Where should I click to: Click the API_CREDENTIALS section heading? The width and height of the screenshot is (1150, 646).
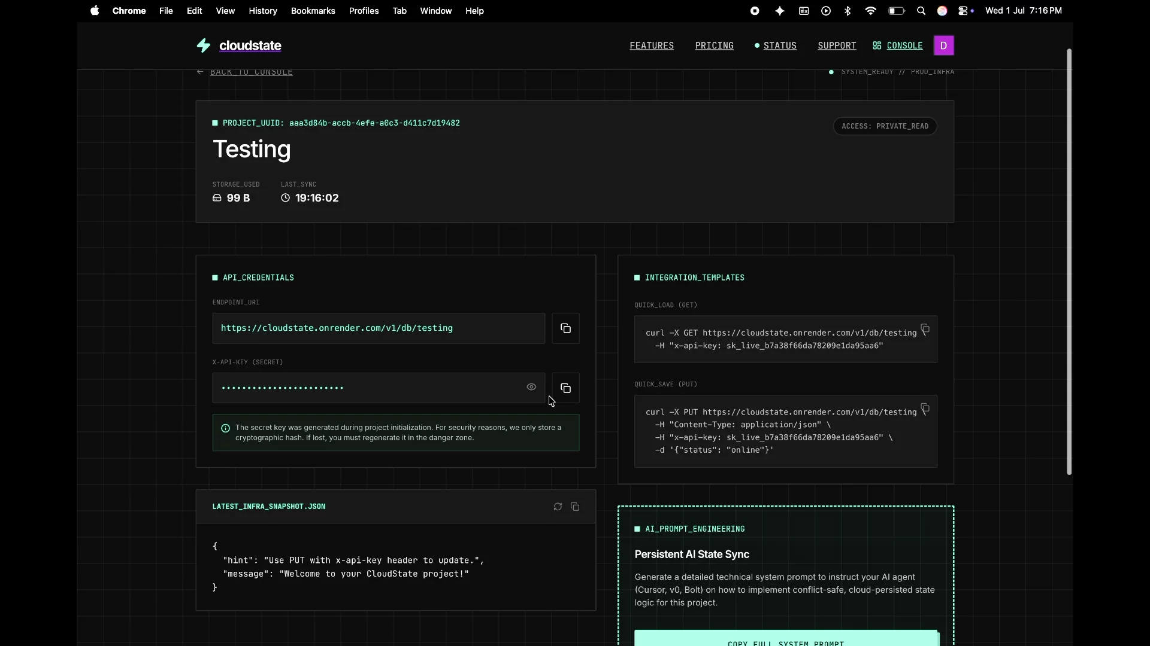[x=258, y=278]
